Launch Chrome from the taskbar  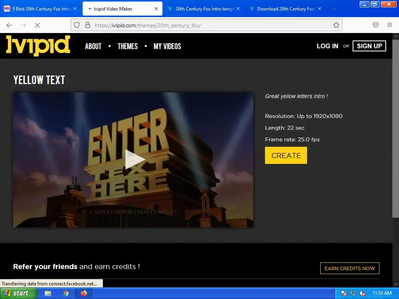66,294
